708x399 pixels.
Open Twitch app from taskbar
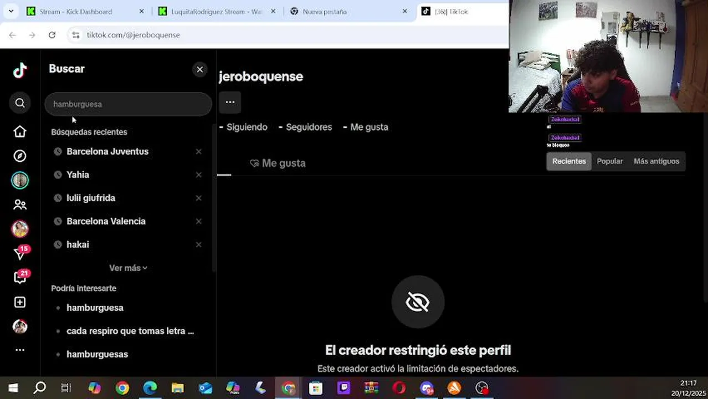pos(343,388)
